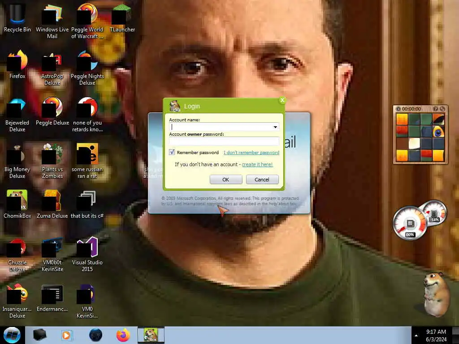The image size is (459, 344).
Task: Switch to Firefox in the taskbar
Action: pos(123,335)
